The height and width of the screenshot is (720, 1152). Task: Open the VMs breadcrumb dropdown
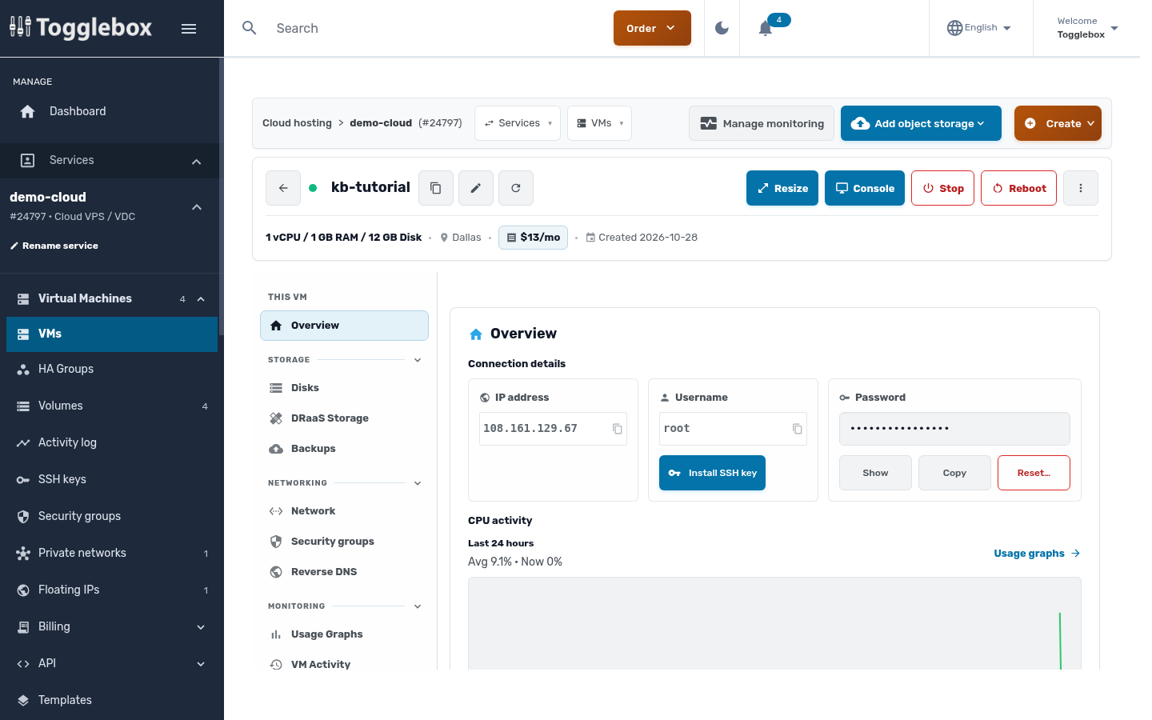600,123
